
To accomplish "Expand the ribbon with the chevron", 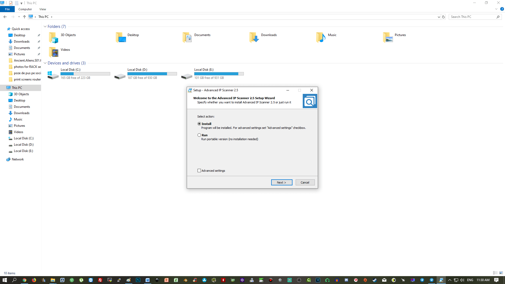I will [x=496, y=9].
